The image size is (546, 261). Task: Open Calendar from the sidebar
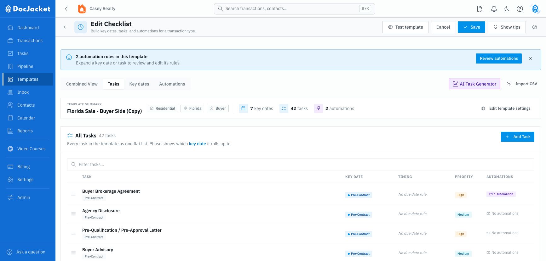pyautogui.click(x=28, y=118)
